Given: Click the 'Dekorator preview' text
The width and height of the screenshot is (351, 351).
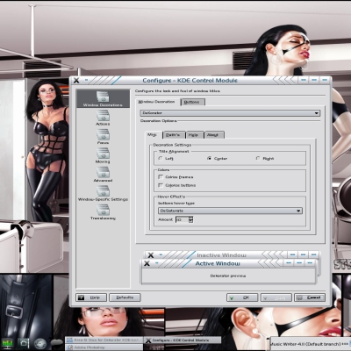Looking at the screenshot, I should point(228,276).
